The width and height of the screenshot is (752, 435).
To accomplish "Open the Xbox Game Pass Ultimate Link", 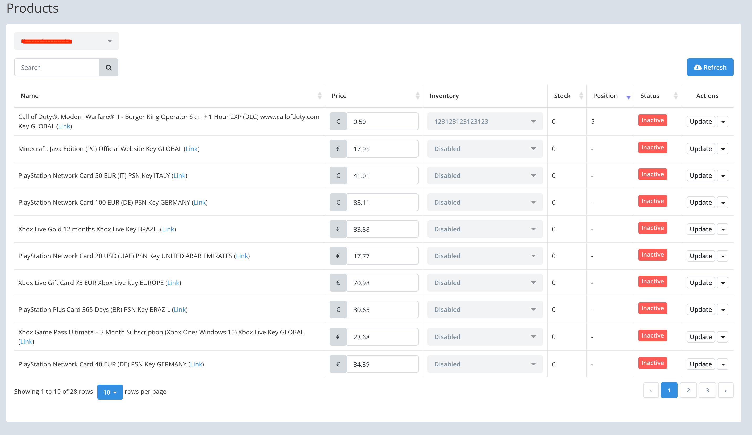I will coord(26,341).
